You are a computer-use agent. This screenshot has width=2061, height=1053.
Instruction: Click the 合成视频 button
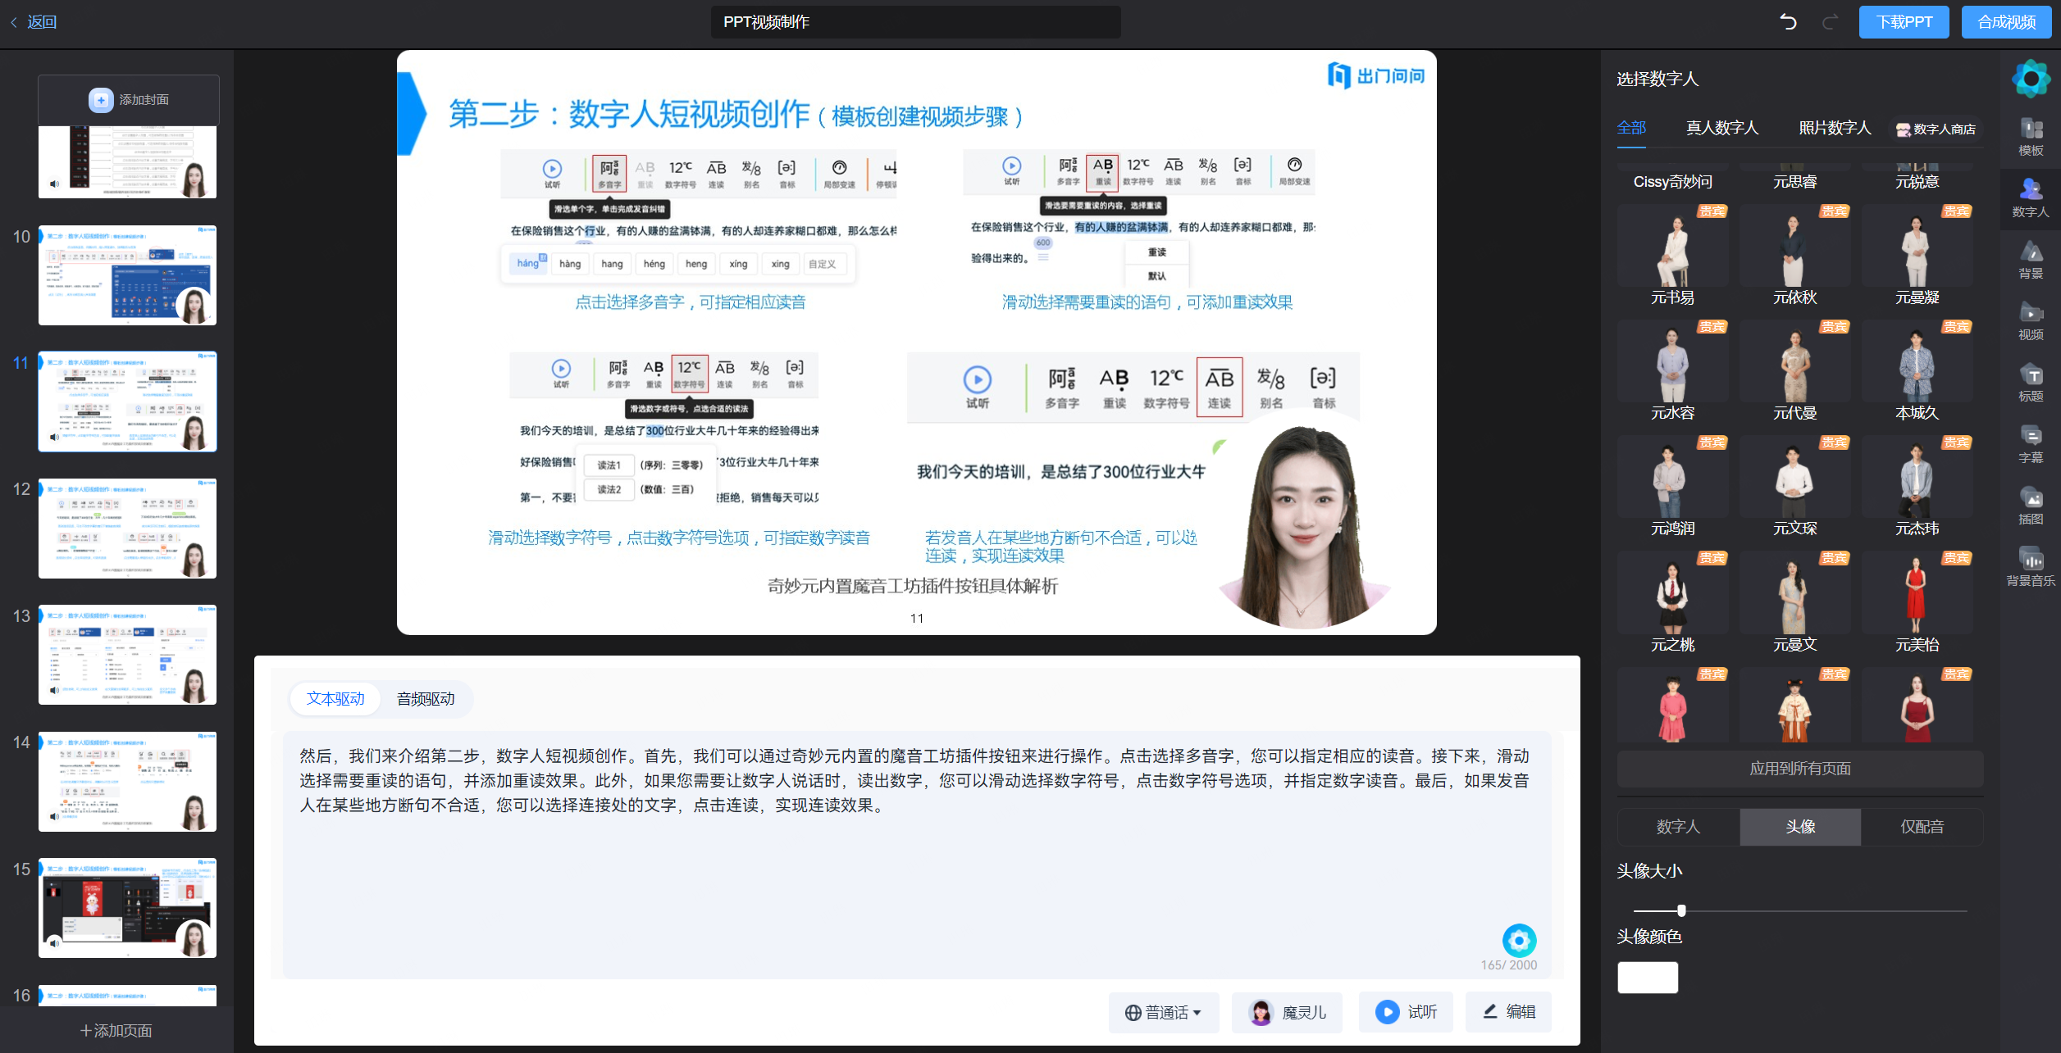[2006, 22]
